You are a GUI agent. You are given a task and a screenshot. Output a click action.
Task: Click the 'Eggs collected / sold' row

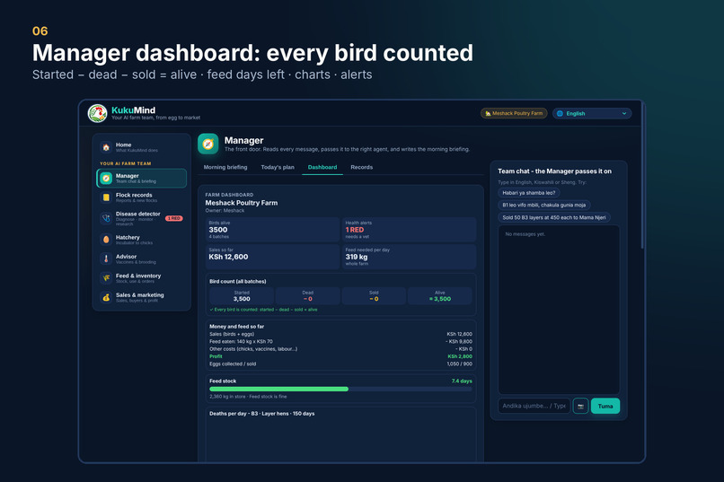340,364
